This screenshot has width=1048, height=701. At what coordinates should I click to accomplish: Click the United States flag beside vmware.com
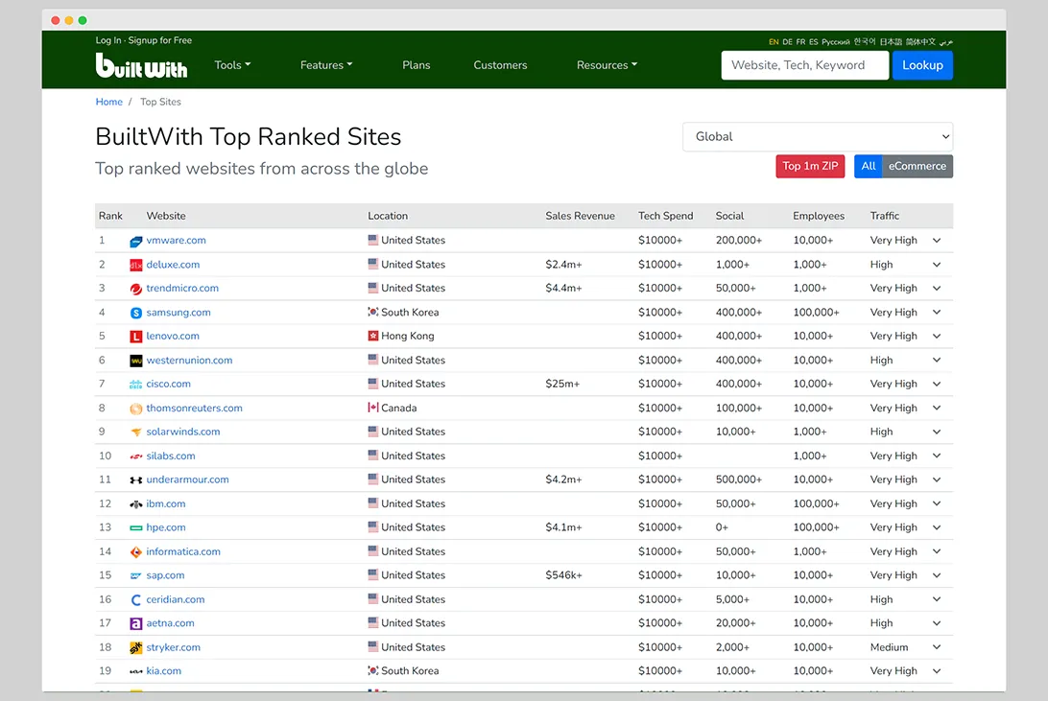(x=373, y=240)
